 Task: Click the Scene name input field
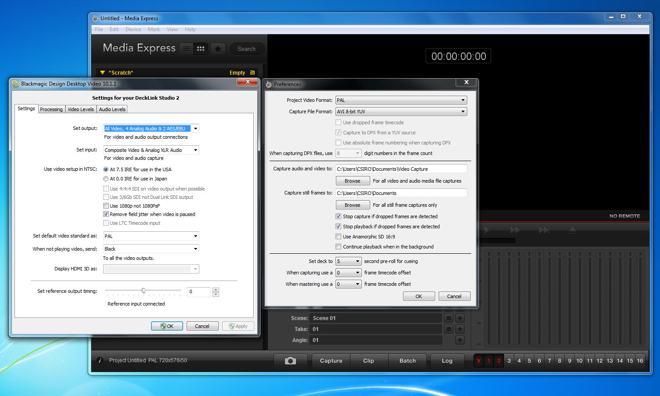point(376,318)
